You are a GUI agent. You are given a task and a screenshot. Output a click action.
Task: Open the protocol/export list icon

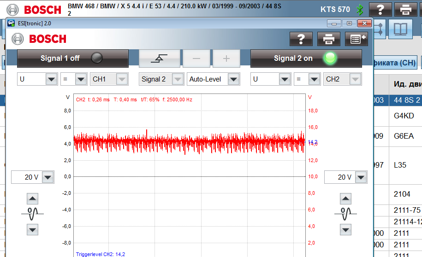click(357, 39)
